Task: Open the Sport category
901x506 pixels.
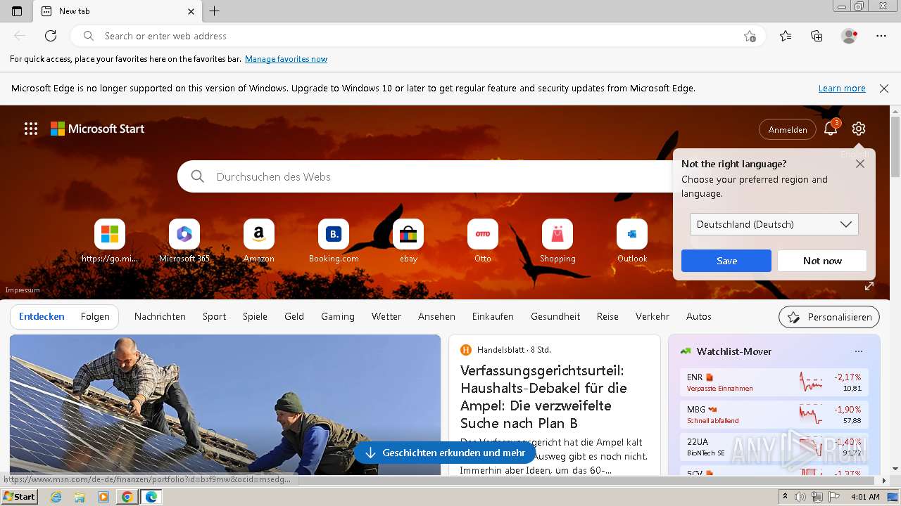Action: point(214,316)
